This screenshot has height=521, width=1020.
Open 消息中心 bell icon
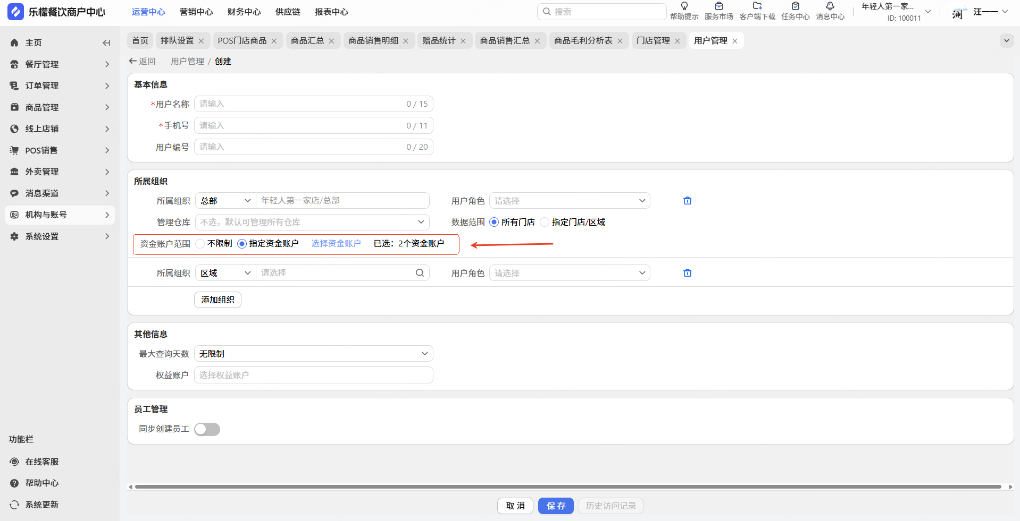[830, 6]
